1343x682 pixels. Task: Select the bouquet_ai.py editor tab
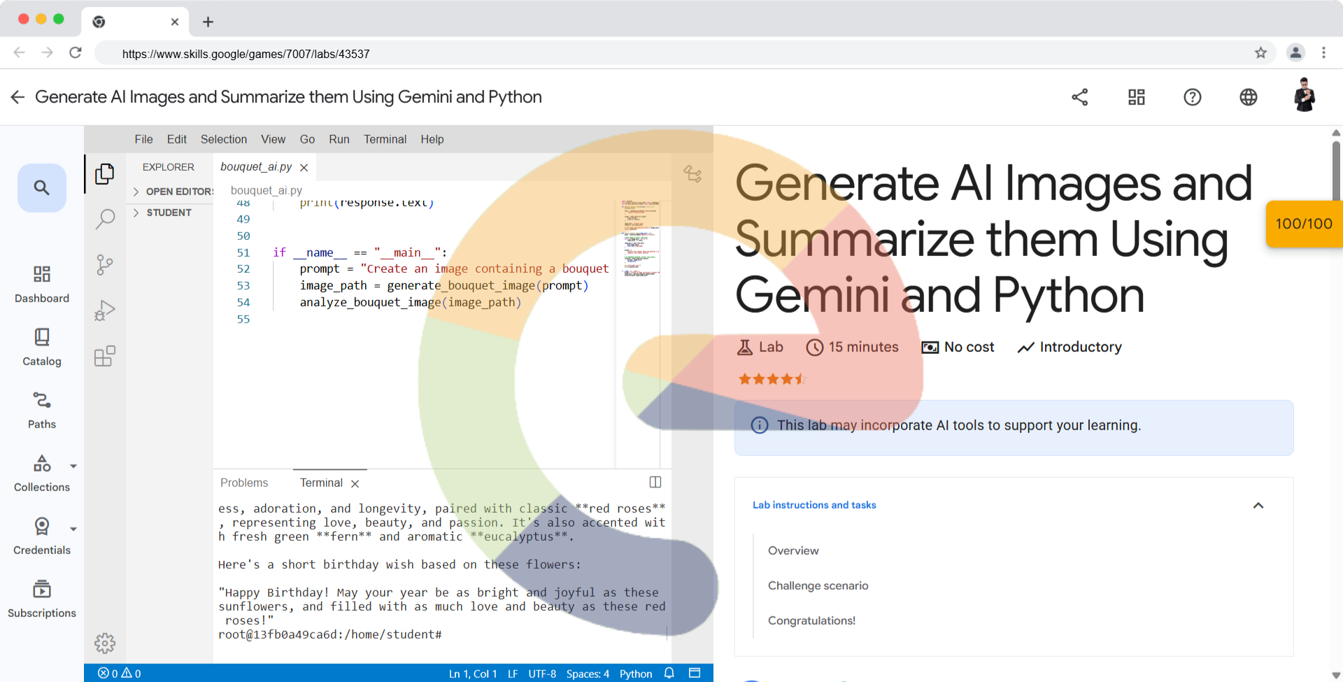click(256, 167)
